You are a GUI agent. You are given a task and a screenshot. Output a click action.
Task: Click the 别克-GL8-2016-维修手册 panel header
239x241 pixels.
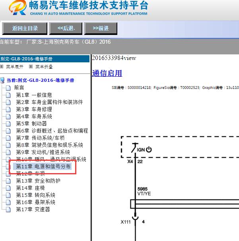(x=45, y=59)
